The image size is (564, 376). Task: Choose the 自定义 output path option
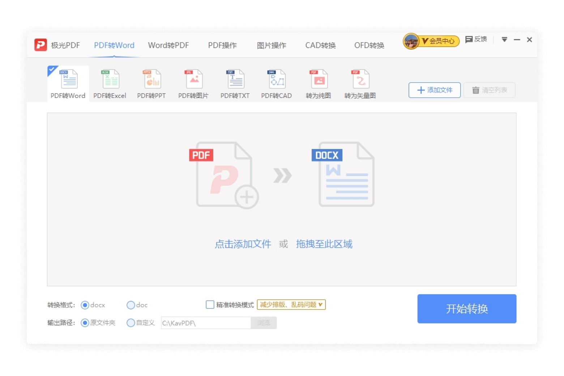pyautogui.click(x=131, y=323)
